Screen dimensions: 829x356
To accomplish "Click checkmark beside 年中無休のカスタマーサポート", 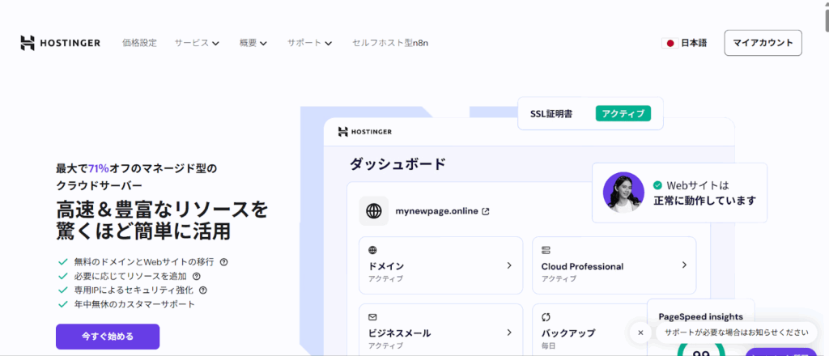I will (x=63, y=304).
